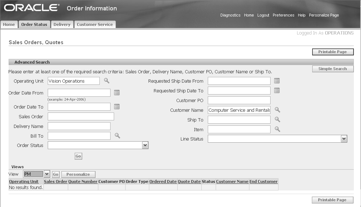
Task: Focus the Operating Unit field
Action: click(74, 81)
